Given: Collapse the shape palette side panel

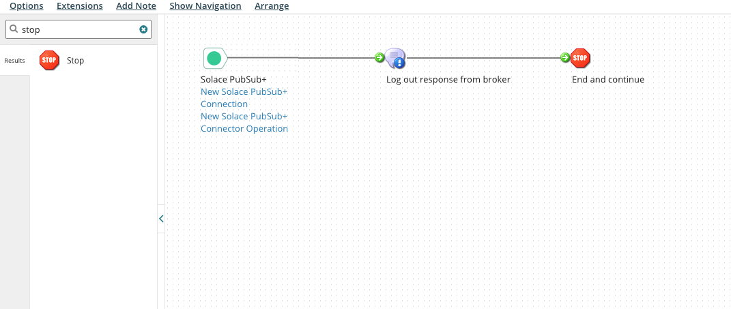Looking at the screenshot, I should [x=161, y=219].
